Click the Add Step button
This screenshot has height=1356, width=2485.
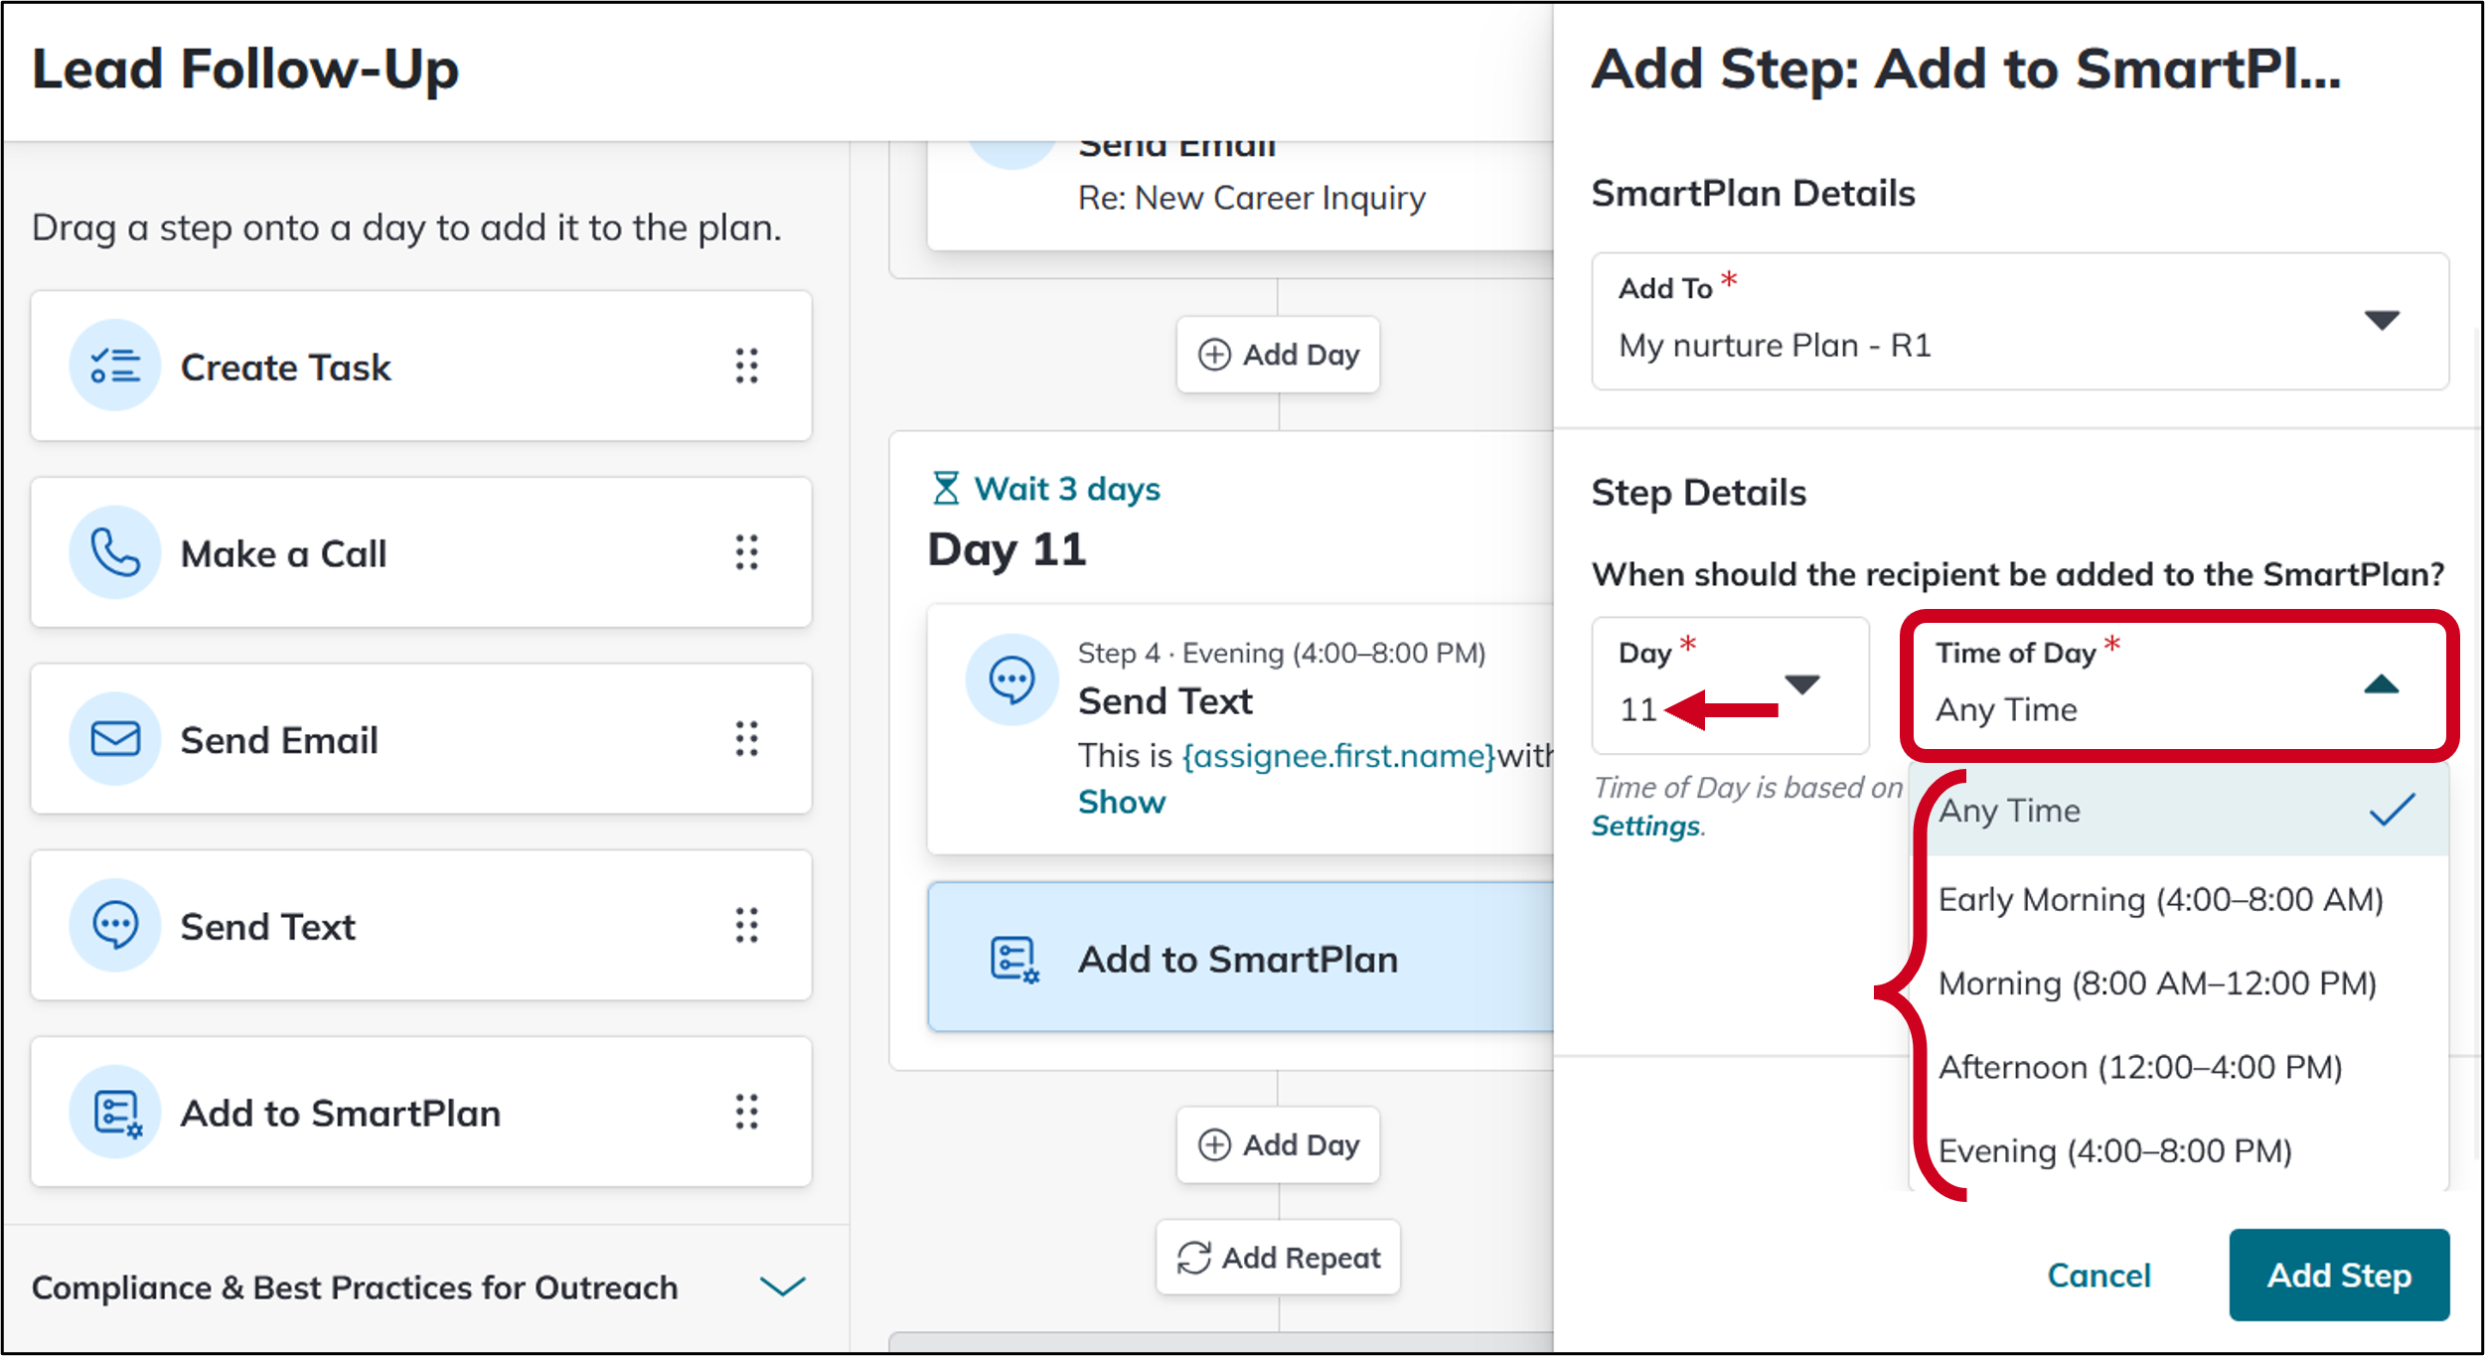2339,1275
